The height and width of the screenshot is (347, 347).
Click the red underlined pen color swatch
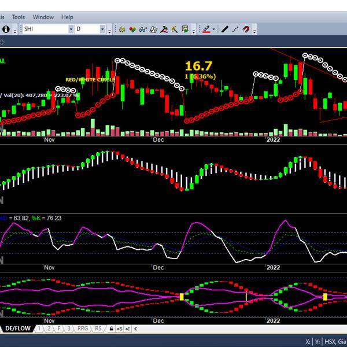pos(205,29)
